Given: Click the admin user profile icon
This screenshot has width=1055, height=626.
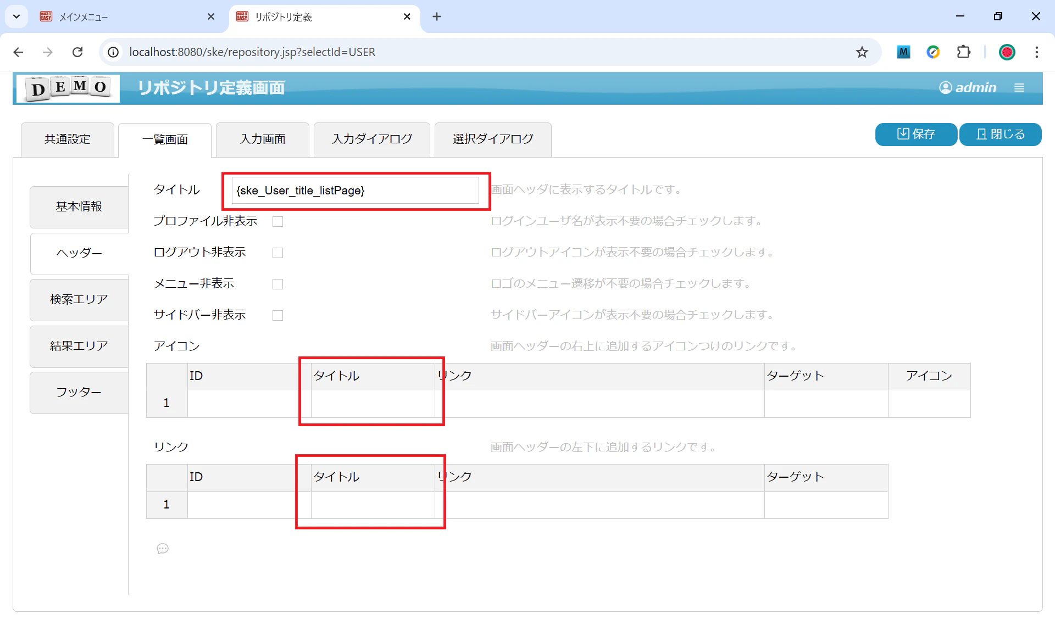Looking at the screenshot, I should (945, 88).
